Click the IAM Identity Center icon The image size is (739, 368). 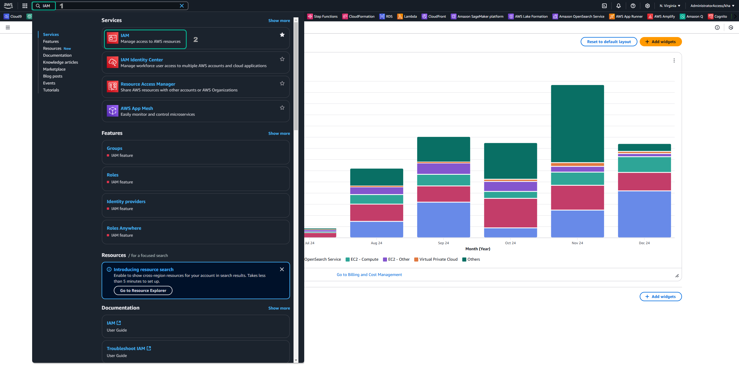(112, 62)
